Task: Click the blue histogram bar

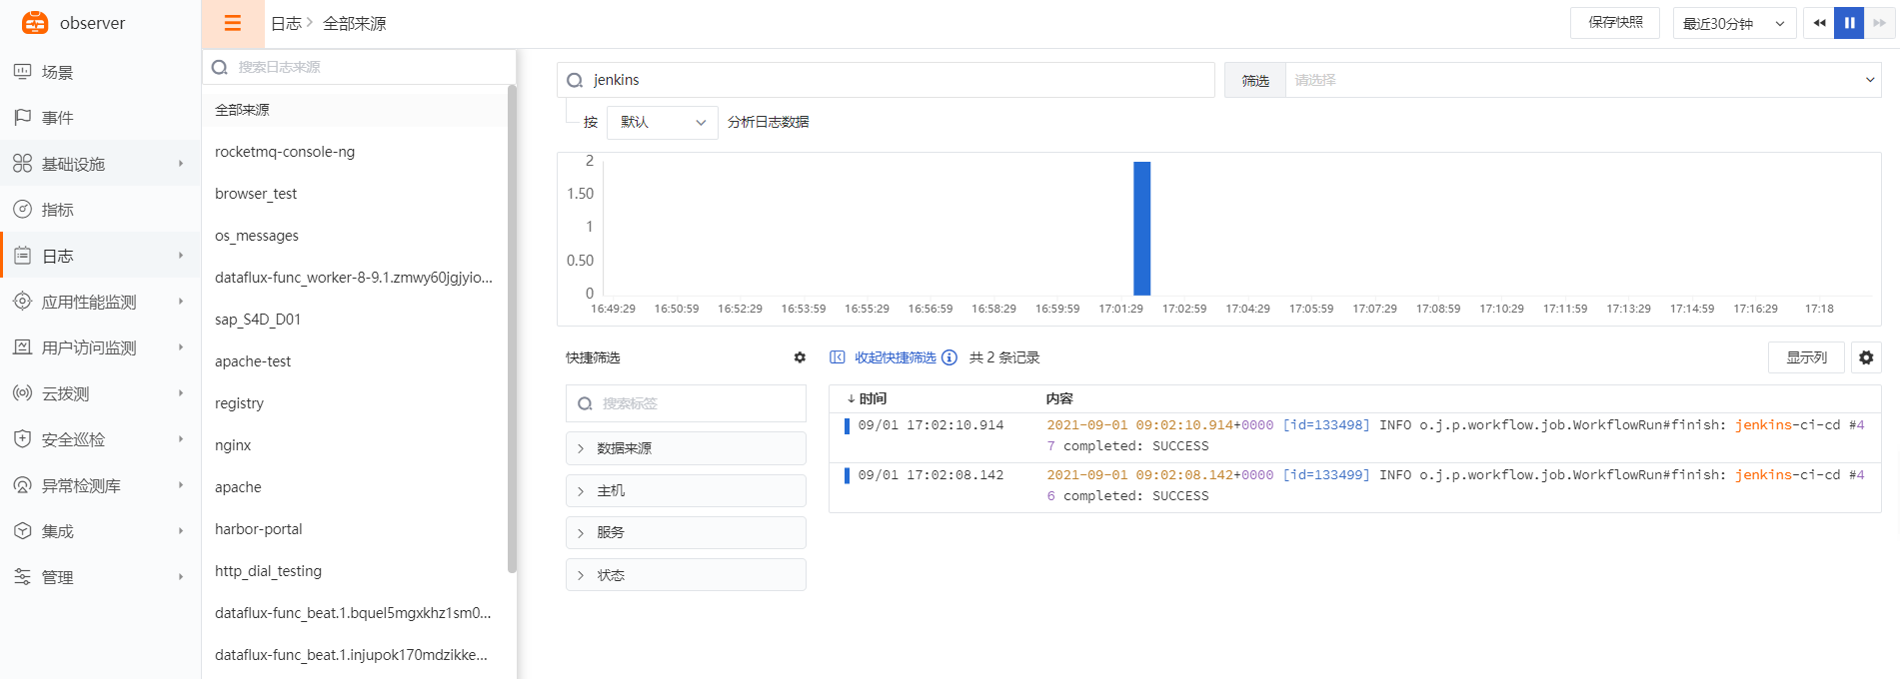Action: (1141, 229)
